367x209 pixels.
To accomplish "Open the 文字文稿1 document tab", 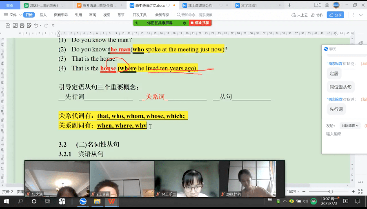I will pos(246,5).
